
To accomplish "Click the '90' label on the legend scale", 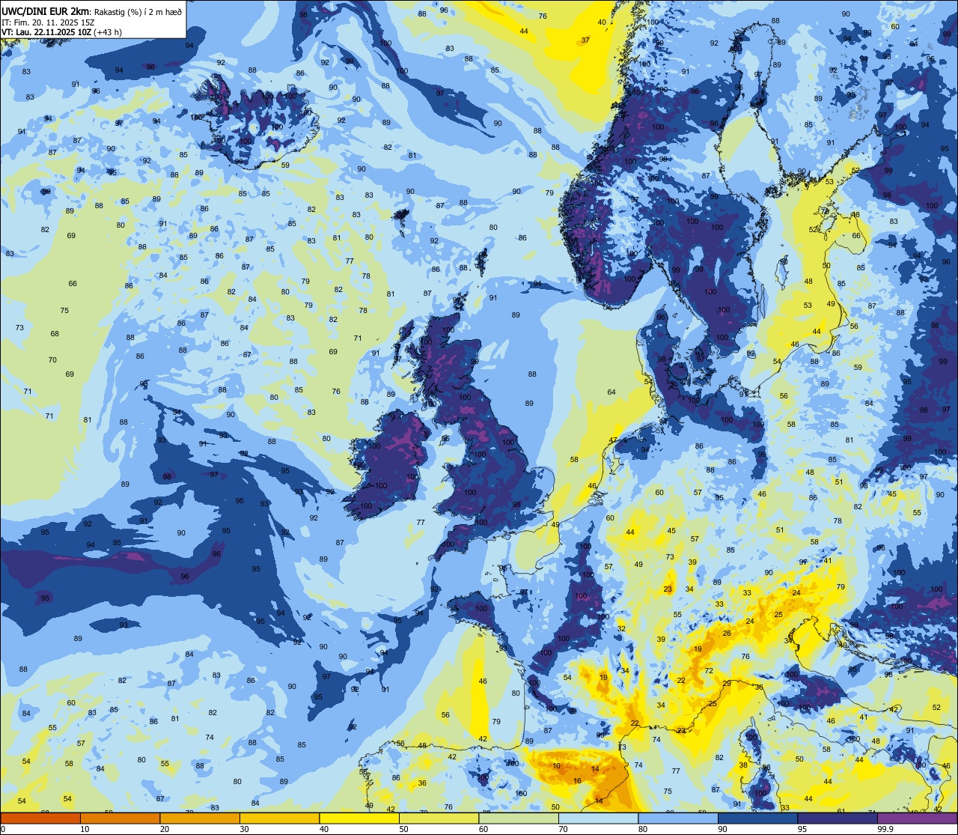I will tap(722, 829).
